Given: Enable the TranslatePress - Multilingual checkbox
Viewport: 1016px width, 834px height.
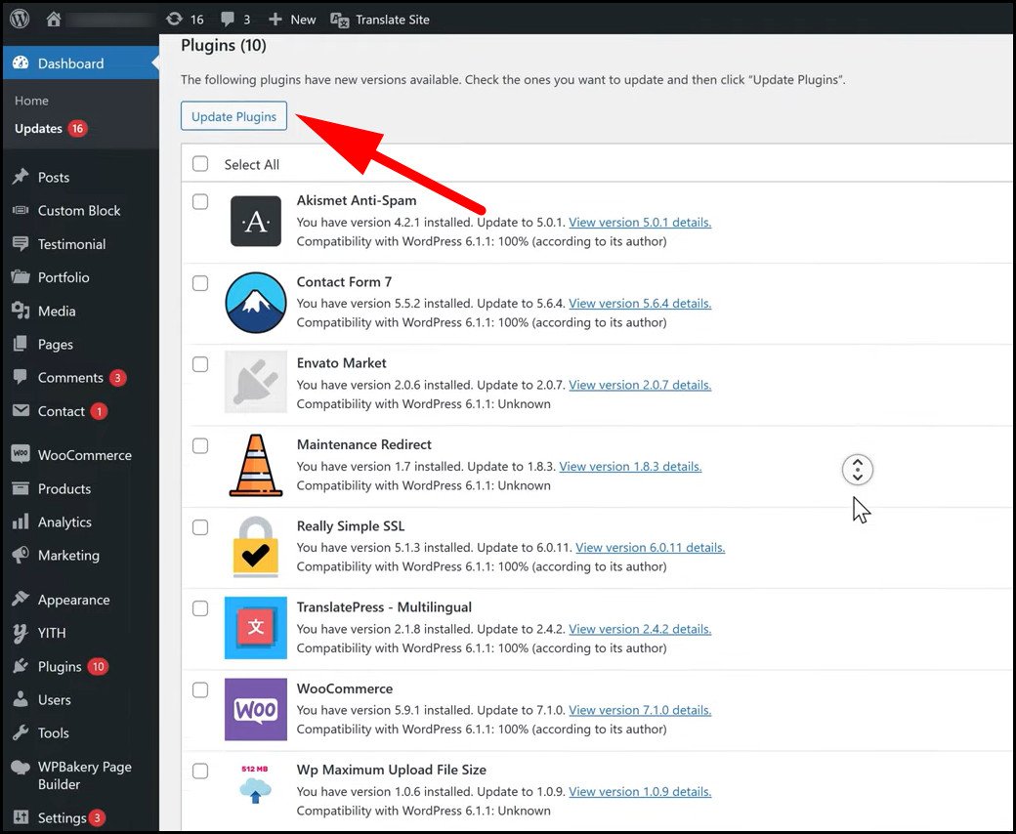Looking at the screenshot, I should pyautogui.click(x=200, y=608).
